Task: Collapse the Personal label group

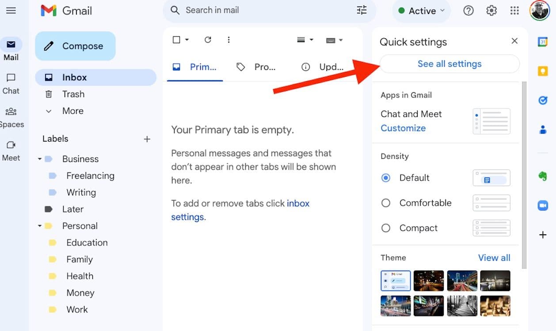Action: point(39,226)
